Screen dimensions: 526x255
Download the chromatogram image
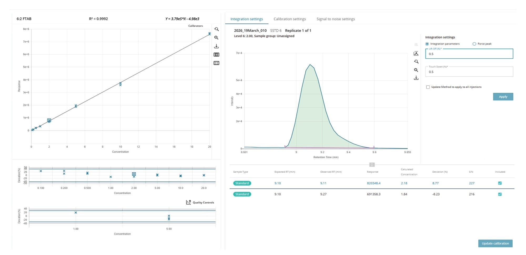pyautogui.click(x=416, y=78)
